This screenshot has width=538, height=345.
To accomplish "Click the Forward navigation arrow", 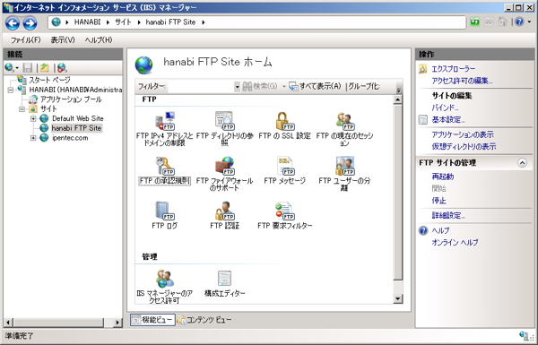I will pos(30,23).
